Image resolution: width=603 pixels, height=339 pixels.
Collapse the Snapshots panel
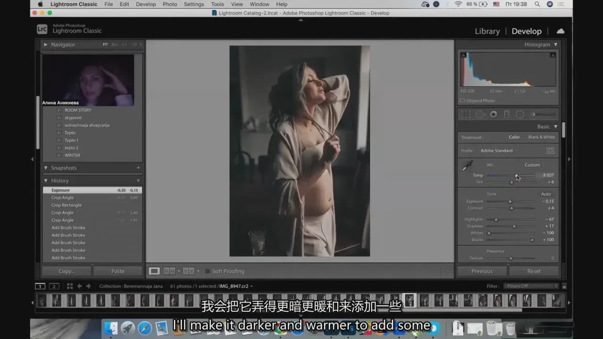click(46, 168)
